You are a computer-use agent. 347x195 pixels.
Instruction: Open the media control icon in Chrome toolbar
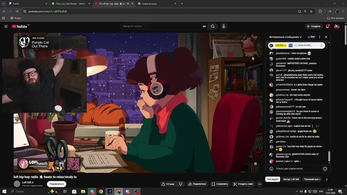point(330,11)
